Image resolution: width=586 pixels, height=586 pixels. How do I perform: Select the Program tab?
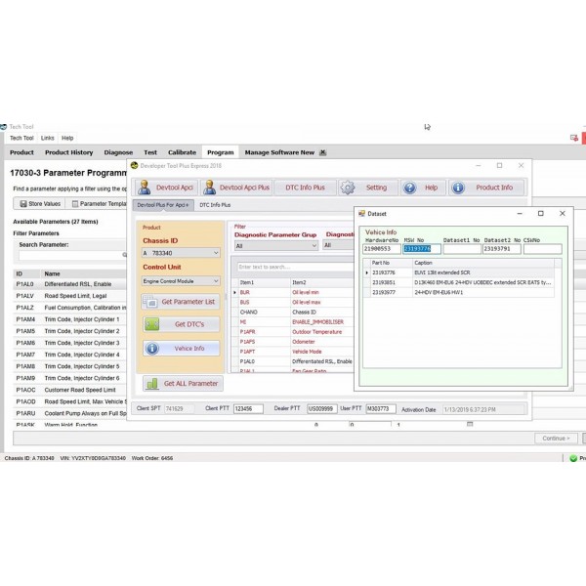click(221, 152)
